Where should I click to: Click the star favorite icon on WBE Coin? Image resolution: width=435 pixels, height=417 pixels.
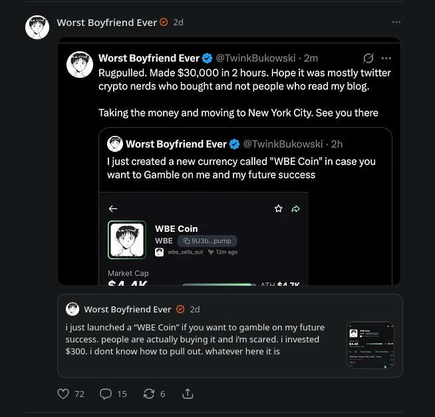pyautogui.click(x=279, y=209)
